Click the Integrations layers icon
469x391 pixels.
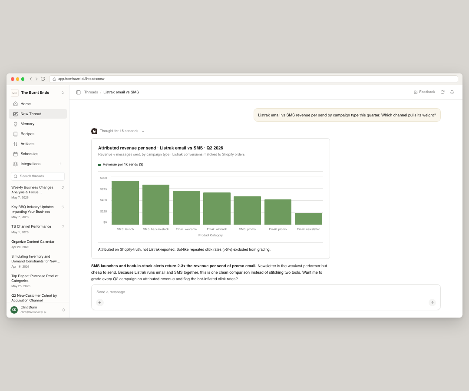pyautogui.click(x=16, y=164)
